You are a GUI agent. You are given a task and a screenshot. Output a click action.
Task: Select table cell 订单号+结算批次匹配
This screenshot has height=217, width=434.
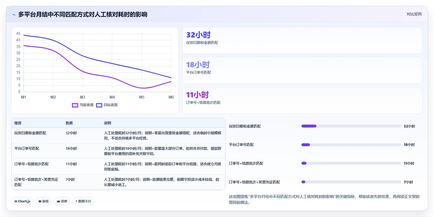click(x=32, y=164)
